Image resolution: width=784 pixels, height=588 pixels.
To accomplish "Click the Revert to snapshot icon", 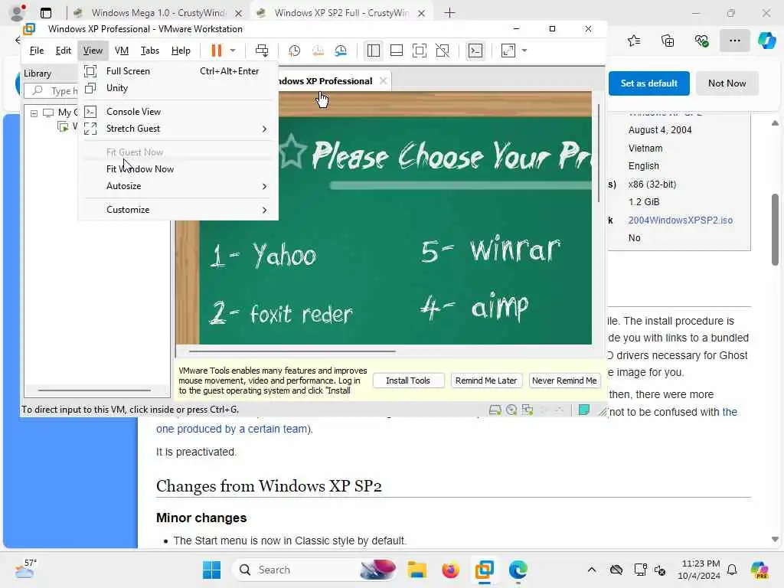I will (318, 51).
